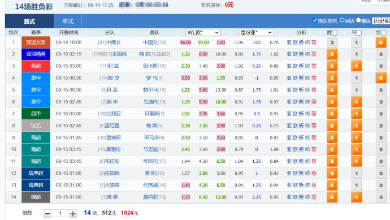Check the 胜 column select-all box
This screenshot has width=390, height=220.
[335, 33]
